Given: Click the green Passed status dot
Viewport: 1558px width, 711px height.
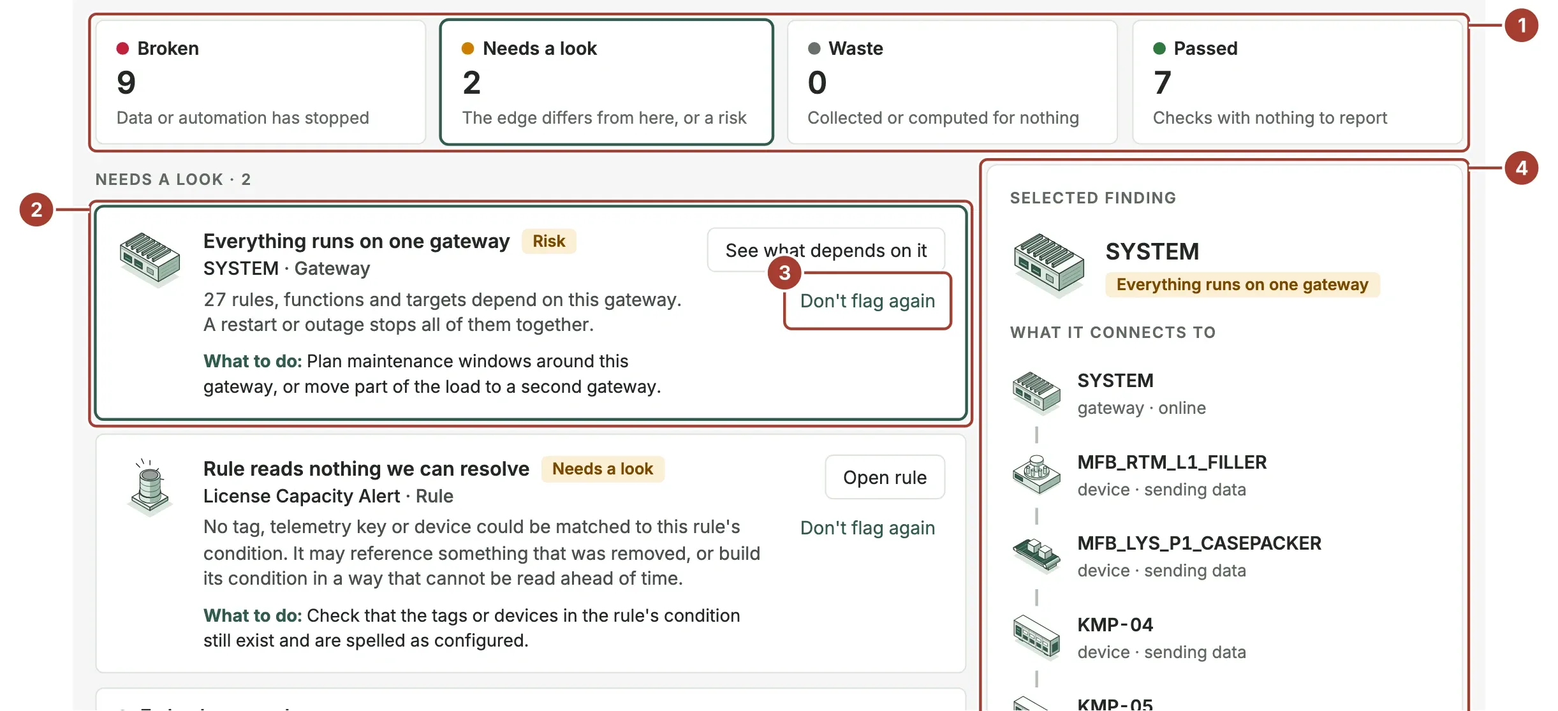Looking at the screenshot, I should [1159, 48].
